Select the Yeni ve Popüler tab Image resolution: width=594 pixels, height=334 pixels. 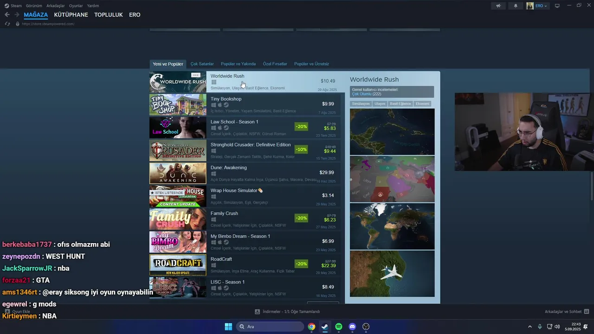click(x=168, y=64)
